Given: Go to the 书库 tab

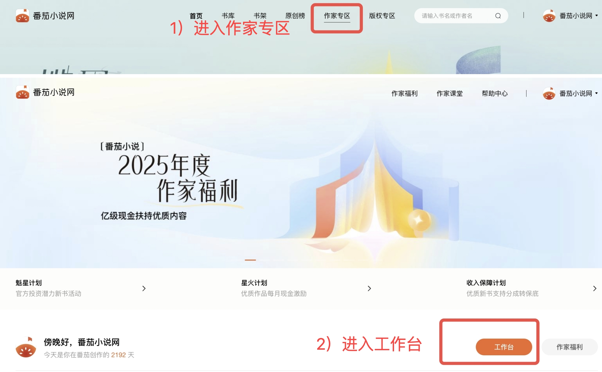Looking at the screenshot, I should 228,16.
